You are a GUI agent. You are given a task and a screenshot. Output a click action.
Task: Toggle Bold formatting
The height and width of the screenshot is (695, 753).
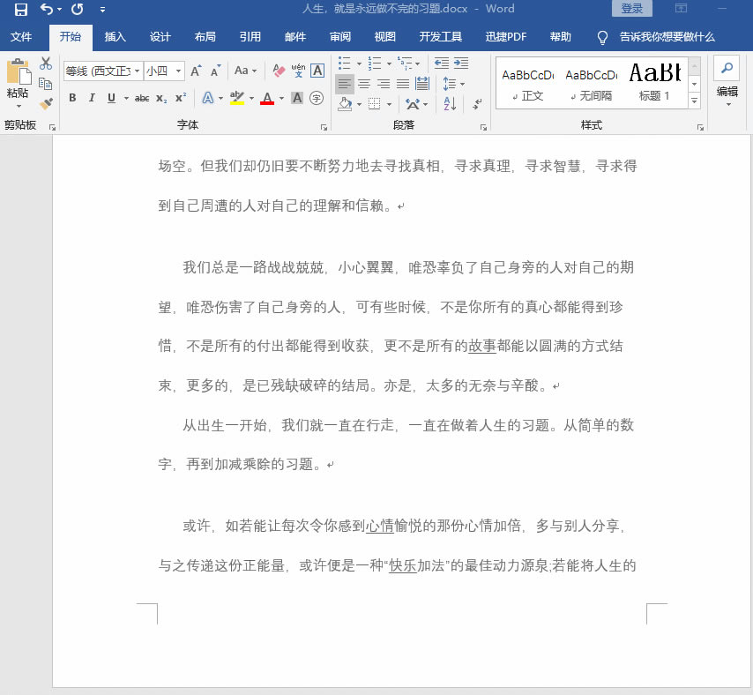click(72, 98)
